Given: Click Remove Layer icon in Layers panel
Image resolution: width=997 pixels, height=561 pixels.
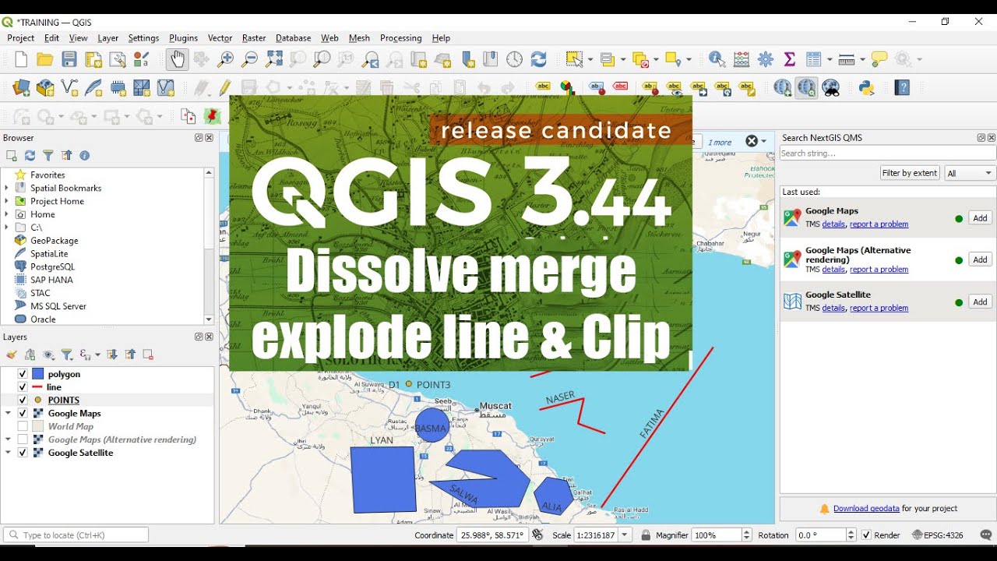Looking at the screenshot, I should pos(148,355).
